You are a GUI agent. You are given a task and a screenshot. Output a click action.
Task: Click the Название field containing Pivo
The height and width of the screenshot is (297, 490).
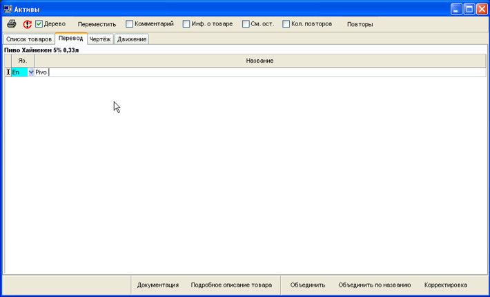[259, 72]
